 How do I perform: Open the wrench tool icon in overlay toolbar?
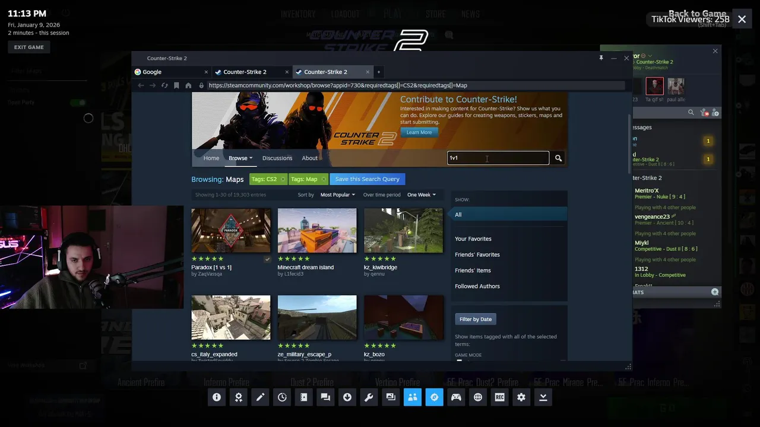(369, 397)
